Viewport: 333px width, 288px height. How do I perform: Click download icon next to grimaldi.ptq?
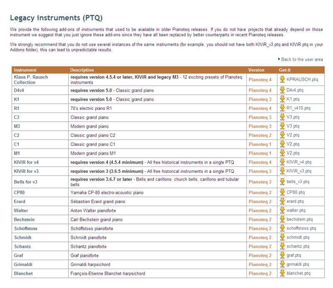[282, 264]
